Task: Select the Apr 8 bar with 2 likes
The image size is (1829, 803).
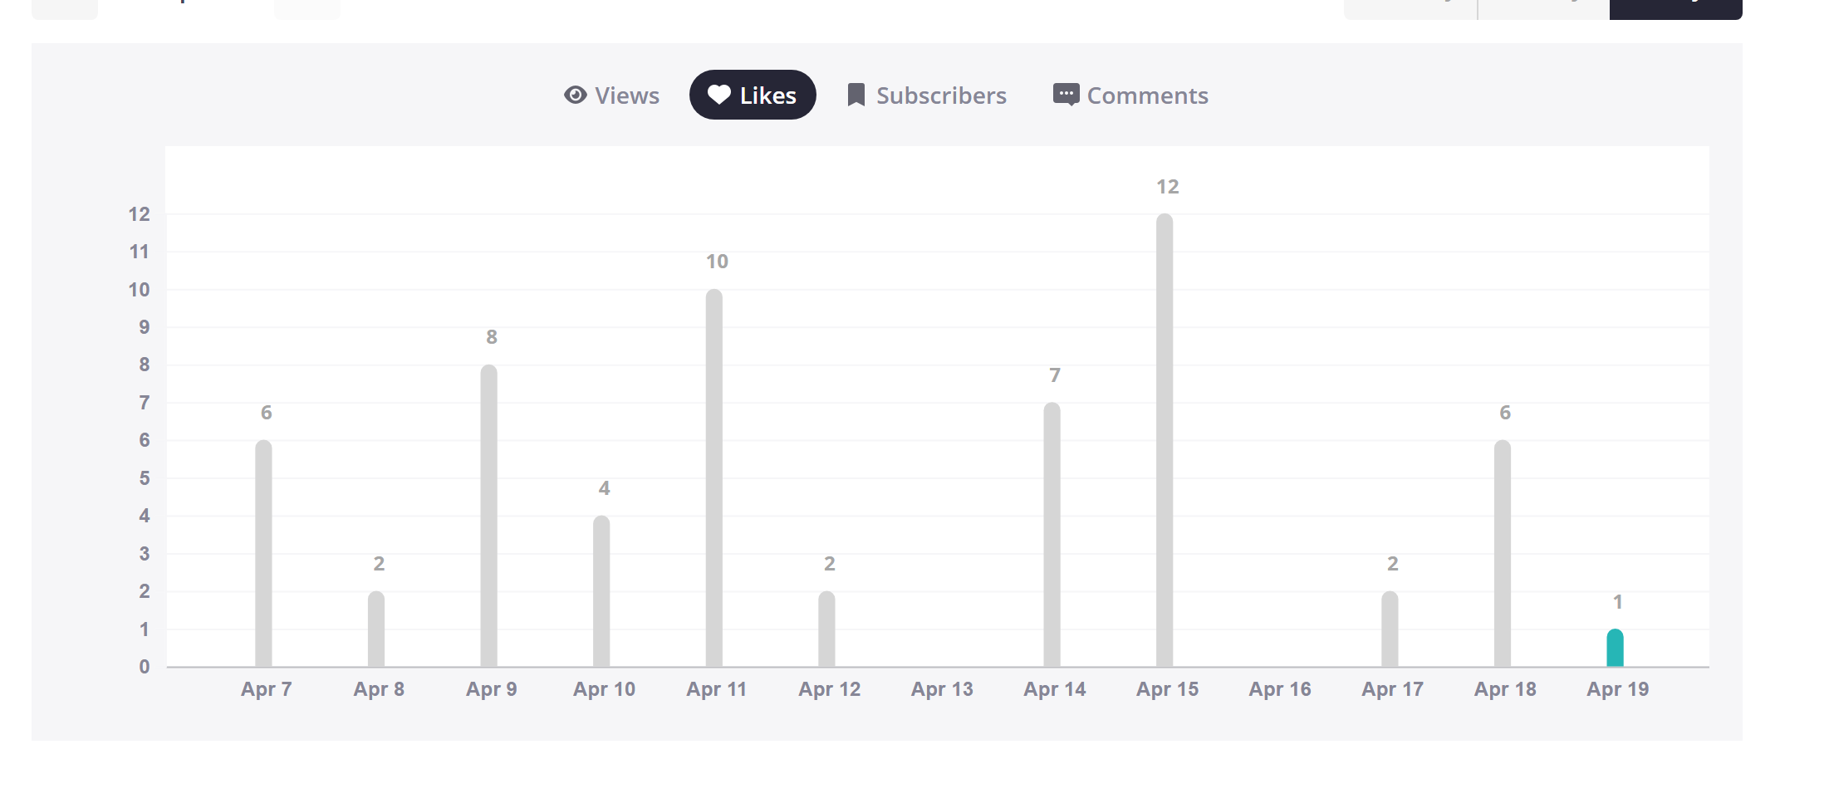Action: pyautogui.click(x=376, y=629)
